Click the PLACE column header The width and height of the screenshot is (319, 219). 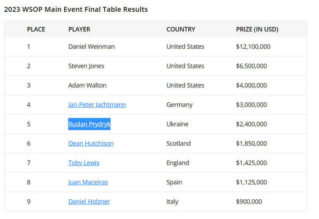36,29
